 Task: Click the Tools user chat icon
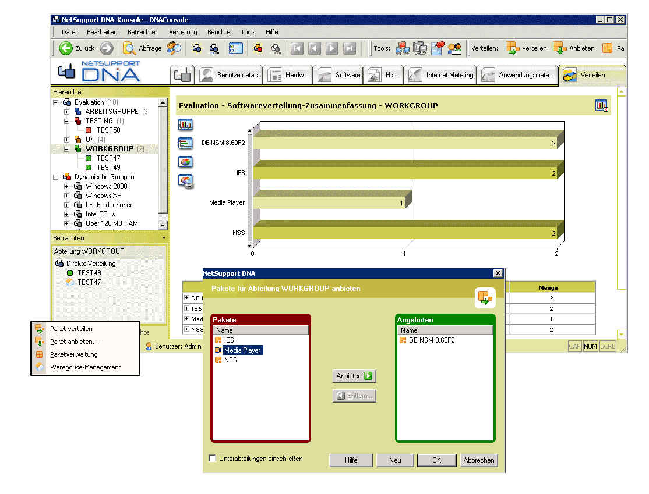click(x=454, y=48)
